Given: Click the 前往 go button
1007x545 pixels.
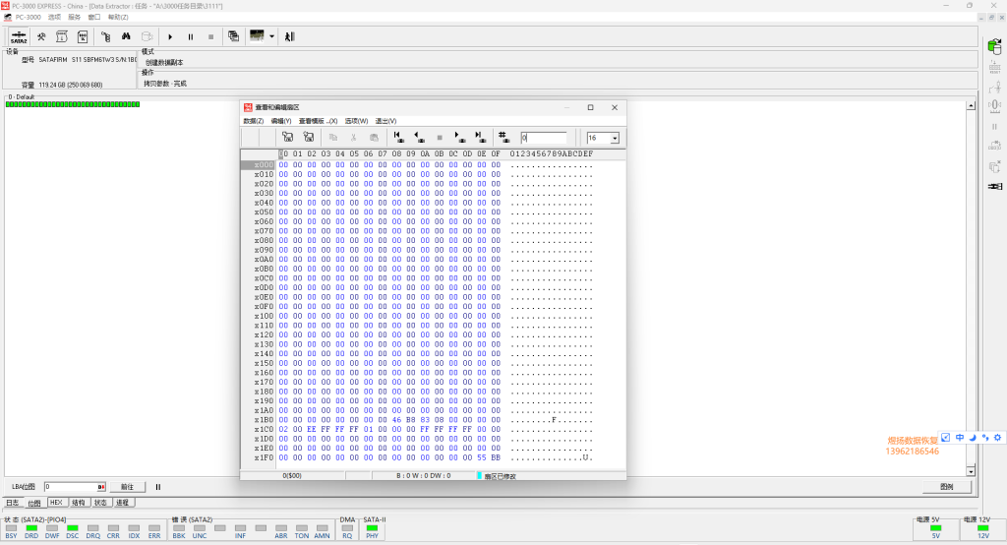Looking at the screenshot, I should [127, 487].
